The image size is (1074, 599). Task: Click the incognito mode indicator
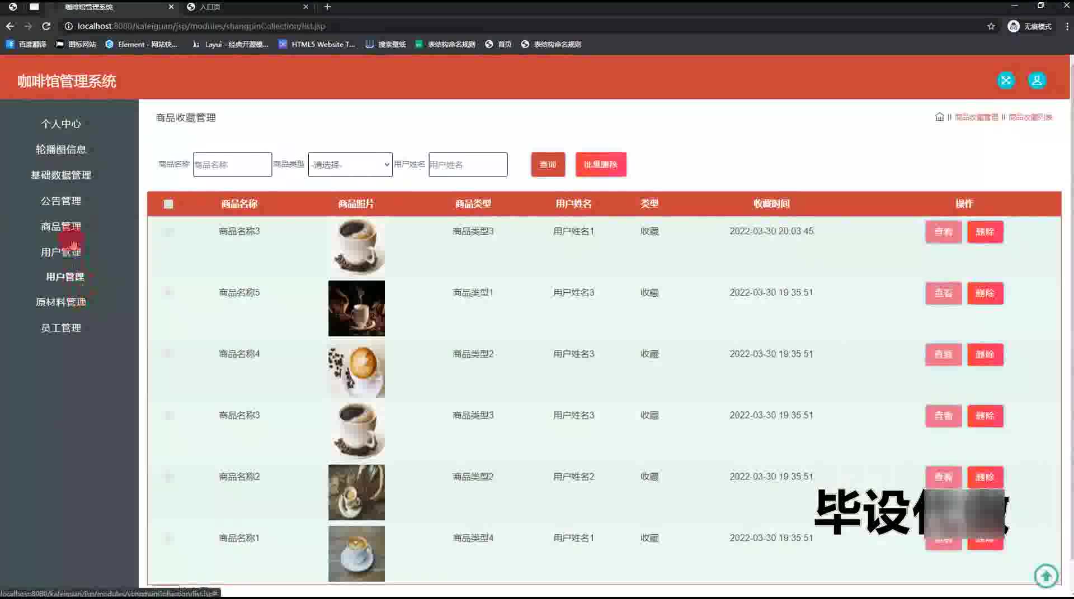[x=1029, y=26]
